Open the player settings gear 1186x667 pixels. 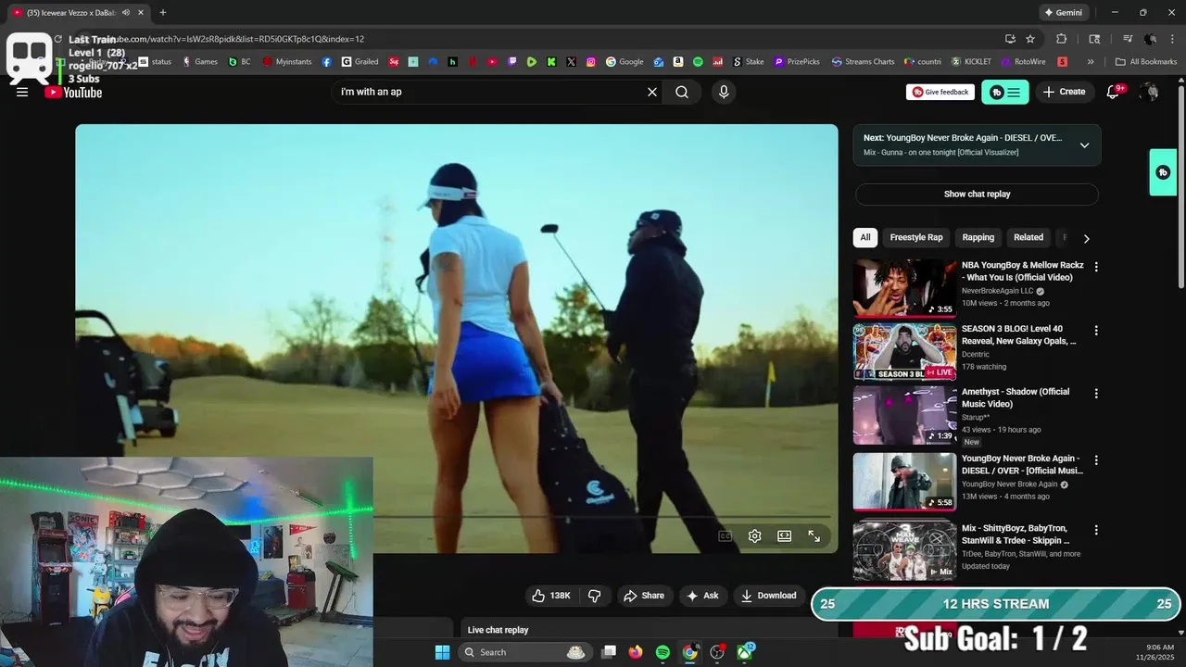[x=755, y=536]
